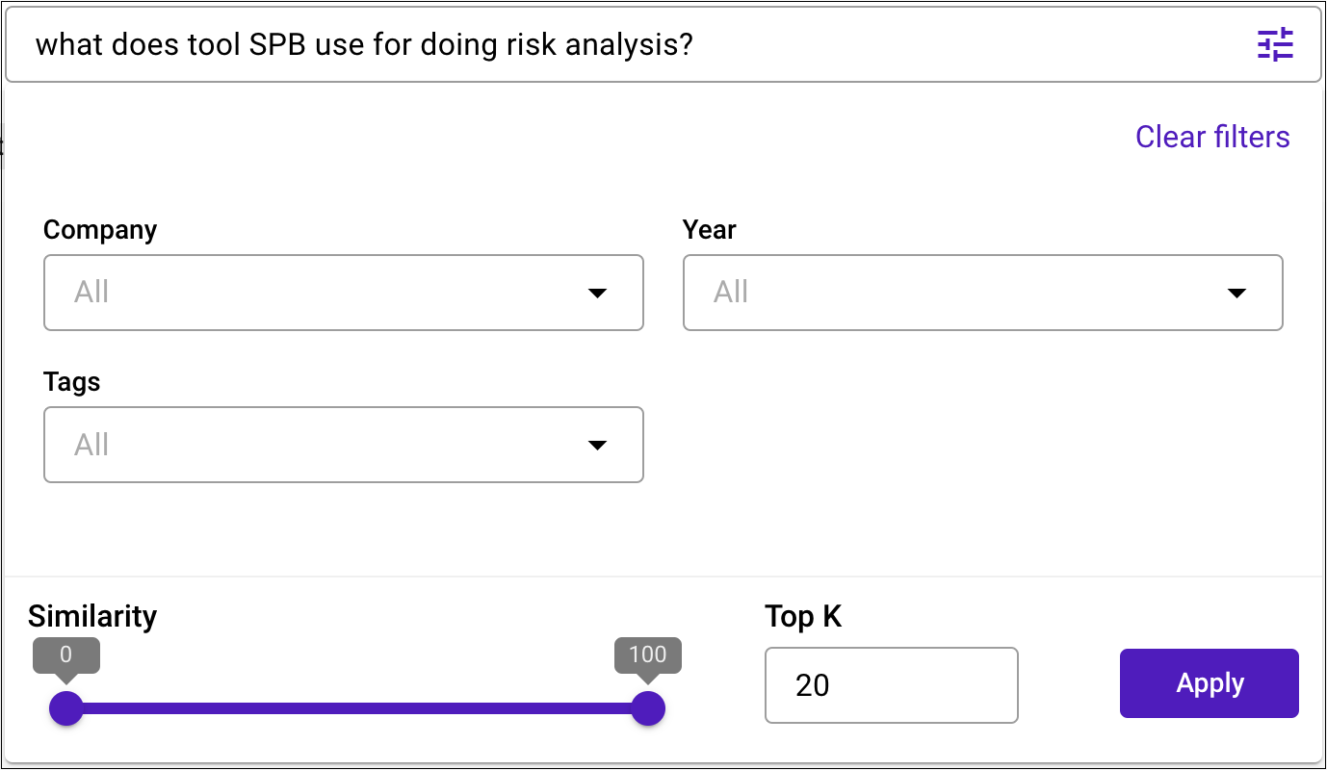Apply the filter settings

pyautogui.click(x=1210, y=683)
